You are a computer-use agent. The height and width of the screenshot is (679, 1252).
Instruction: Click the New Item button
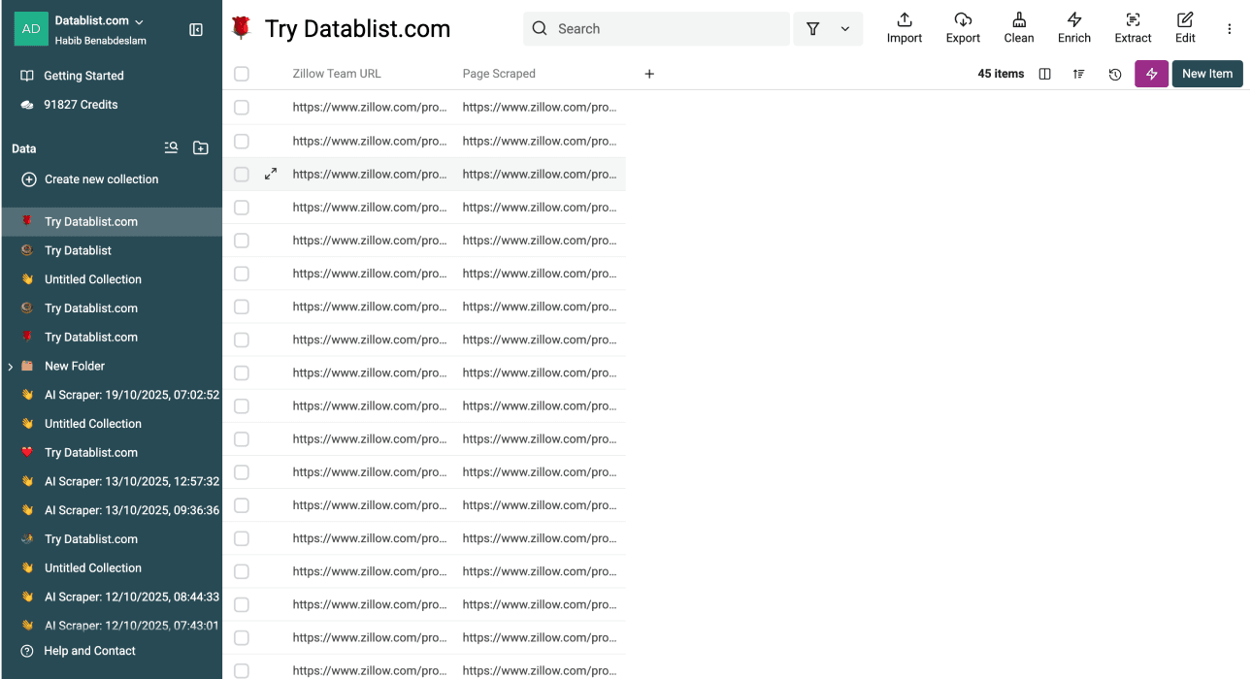(x=1206, y=73)
